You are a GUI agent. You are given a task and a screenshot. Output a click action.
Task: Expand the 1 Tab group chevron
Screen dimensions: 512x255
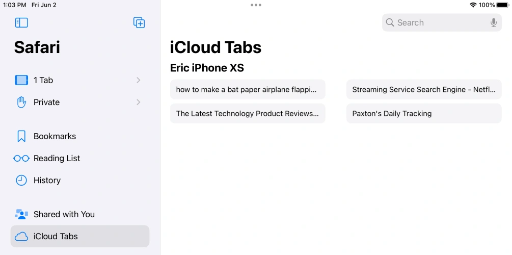[x=139, y=80]
